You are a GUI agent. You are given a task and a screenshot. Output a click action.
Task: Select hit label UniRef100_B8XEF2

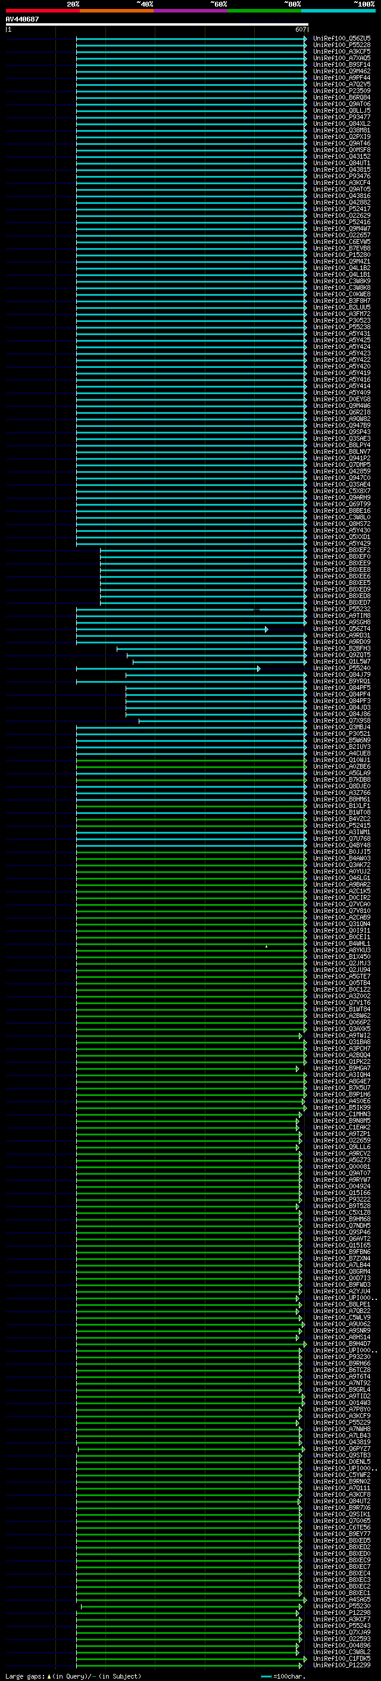[x=342, y=550]
